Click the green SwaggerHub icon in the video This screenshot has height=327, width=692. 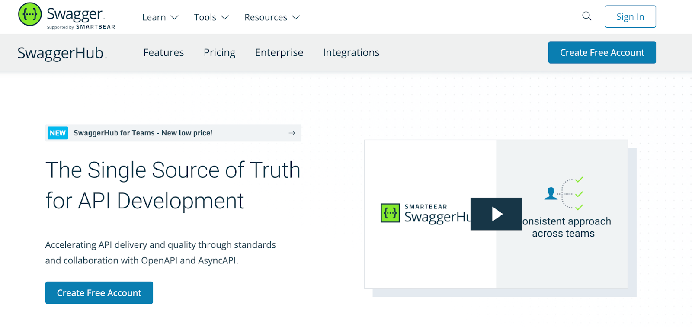pyautogui.click(x=390, y=213)
